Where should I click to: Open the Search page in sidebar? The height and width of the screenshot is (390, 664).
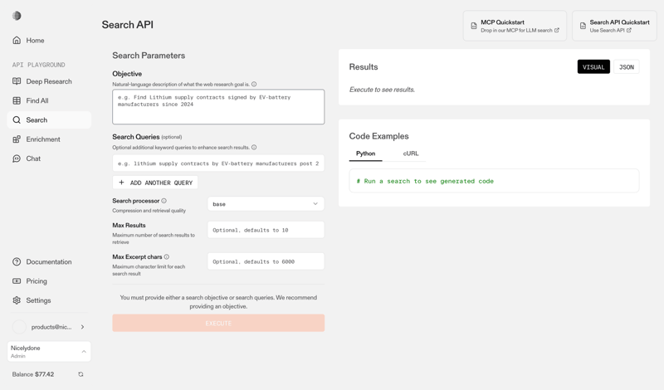point(49,119)
